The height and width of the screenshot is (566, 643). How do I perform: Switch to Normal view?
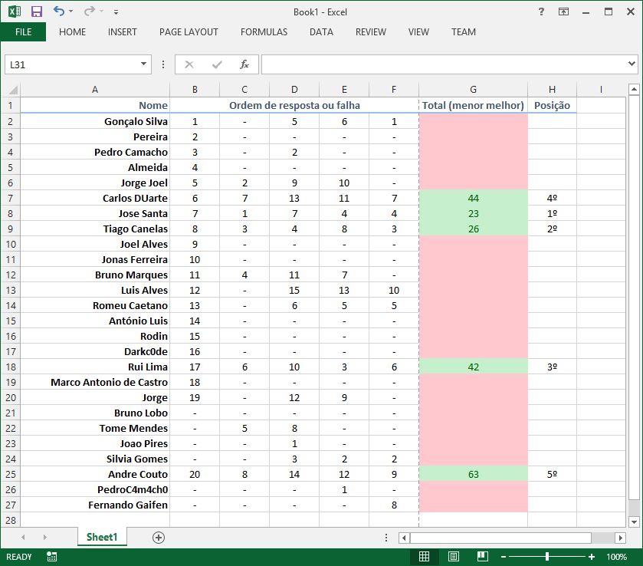(x=424, y=557)
